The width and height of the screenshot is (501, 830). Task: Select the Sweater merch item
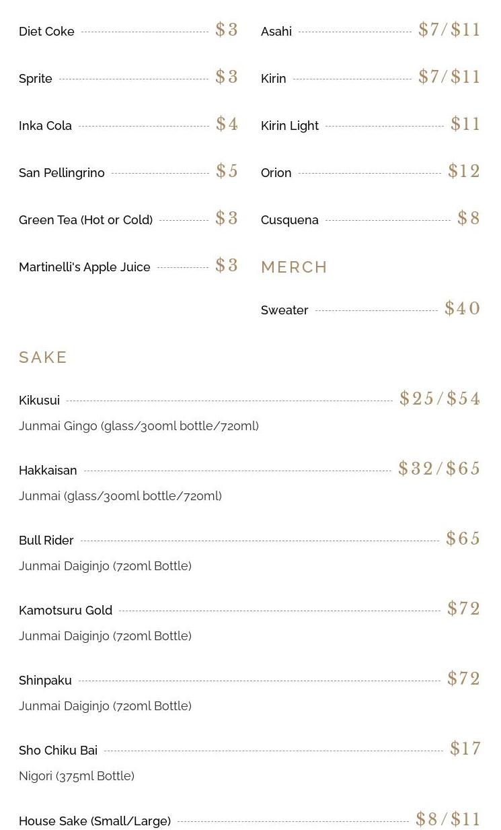(284, 310)
